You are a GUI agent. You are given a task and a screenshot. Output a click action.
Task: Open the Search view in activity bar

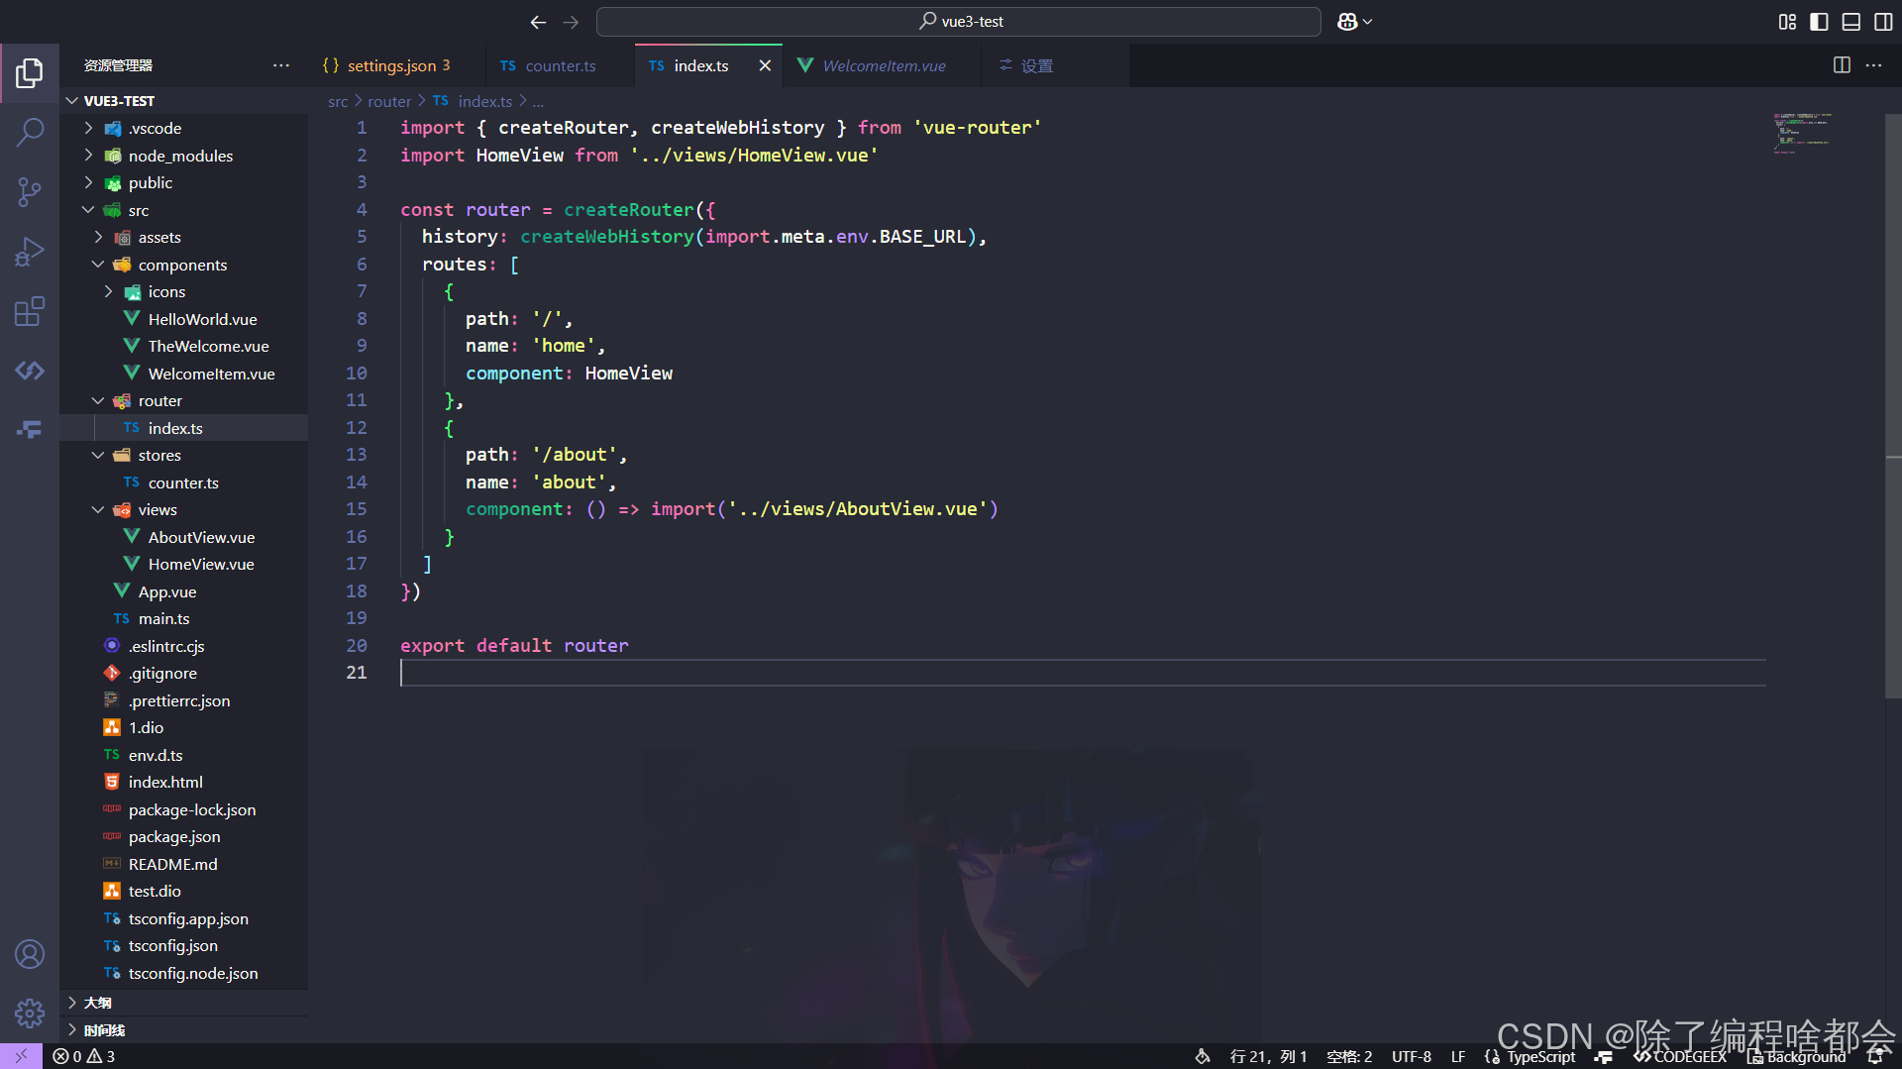pos(30,131)
